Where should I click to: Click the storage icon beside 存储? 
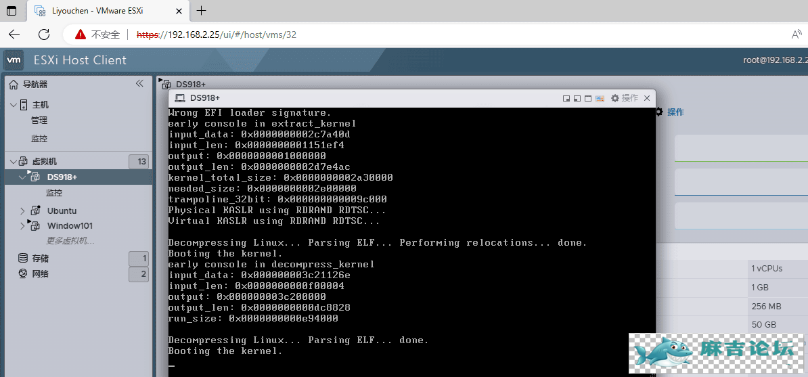point(23,258)
